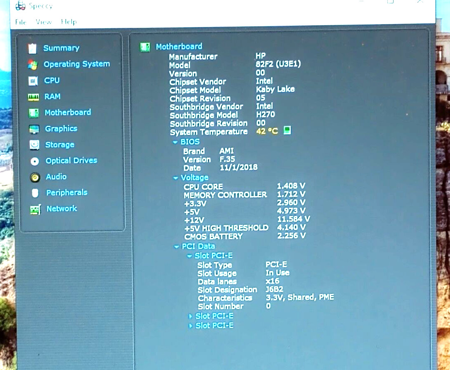Image resolution: width=450 pixels, height=370 pixels.
Task: Select the H270 southbridge model value
Action: click(x=265, y=114)
